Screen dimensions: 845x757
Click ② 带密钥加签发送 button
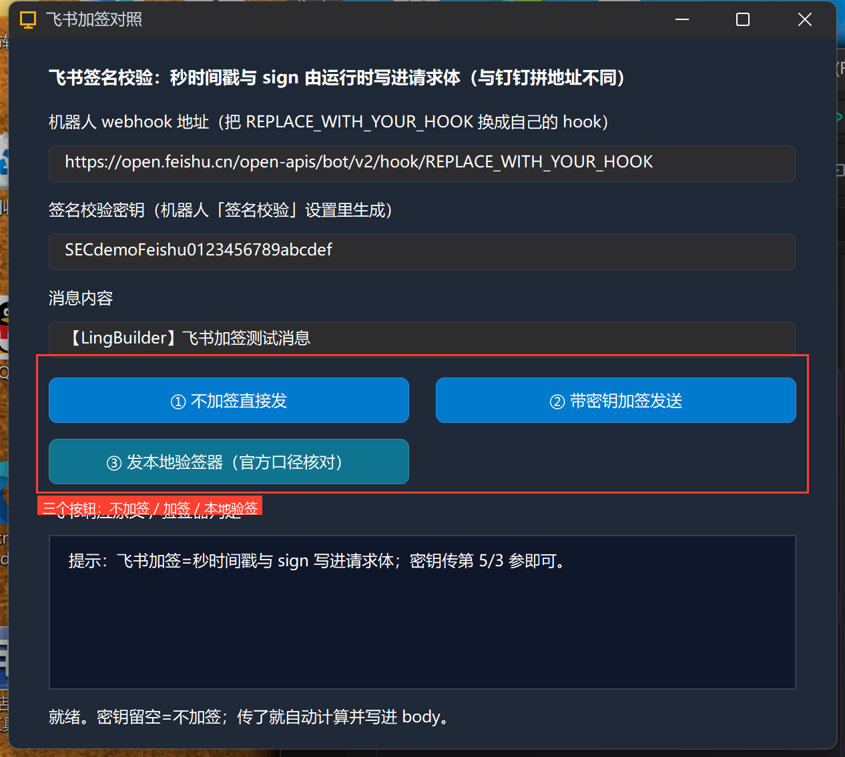(616, 400)
